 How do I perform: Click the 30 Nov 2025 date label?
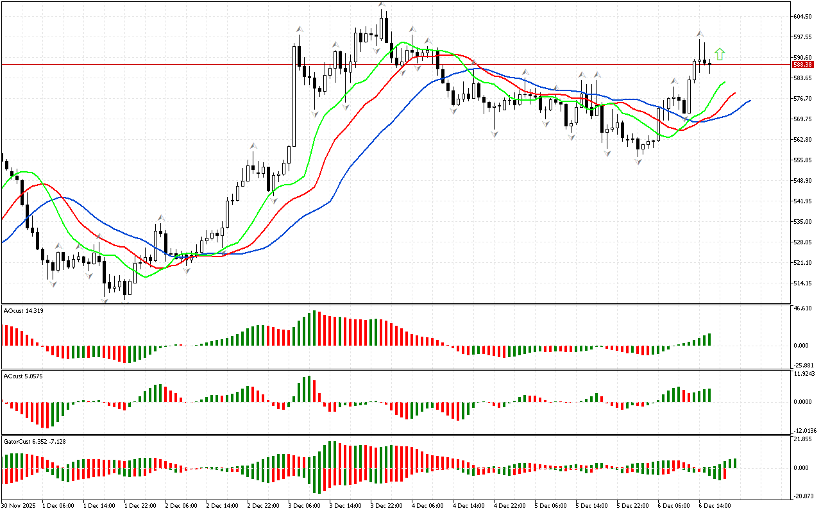coord(19,506)
